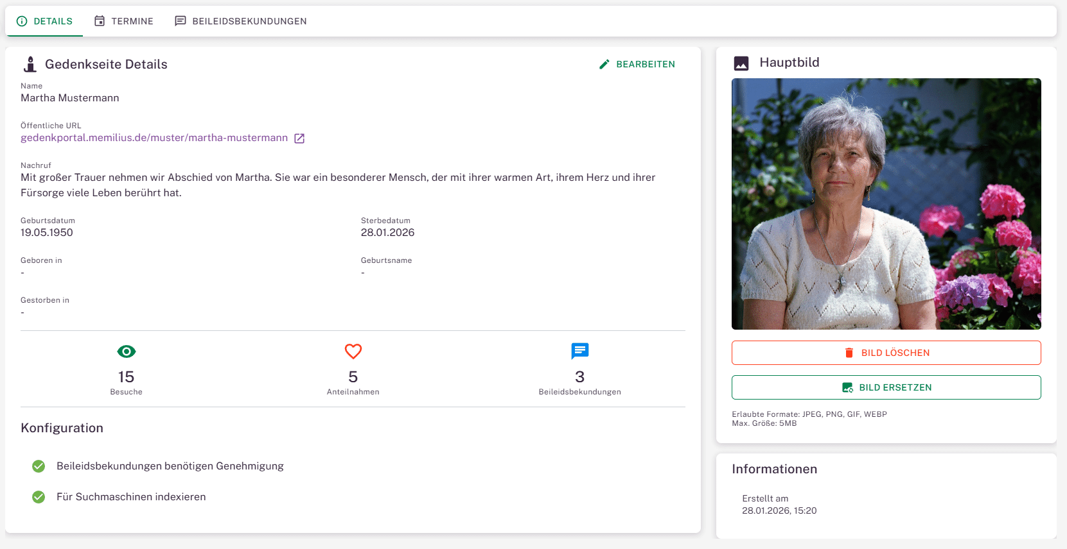Viewport: 1067px width, 549px height.
Task: Click the pencil edit icon
Action: pyautogui.click(x=604, y=64)
